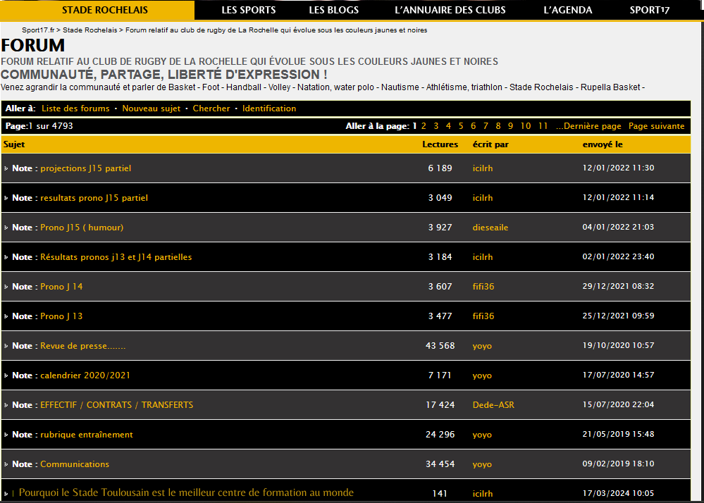Click arrow icon beside Communications topic
This screenshot has width=704, height=503.
(x=6, y=465)
